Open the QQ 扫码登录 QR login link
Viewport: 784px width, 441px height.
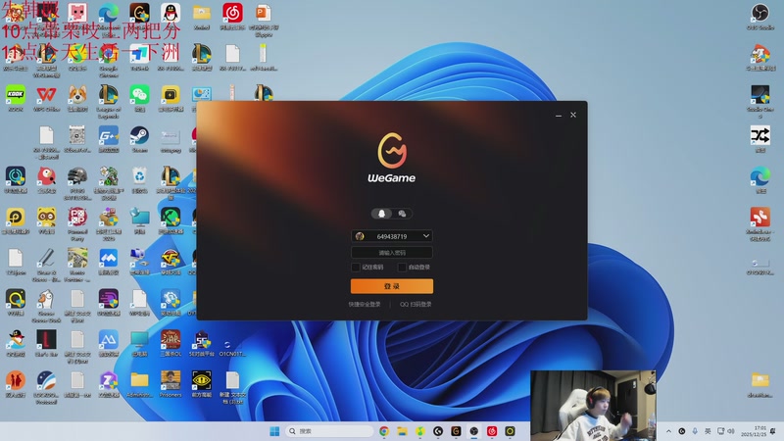tap(416, 304)
